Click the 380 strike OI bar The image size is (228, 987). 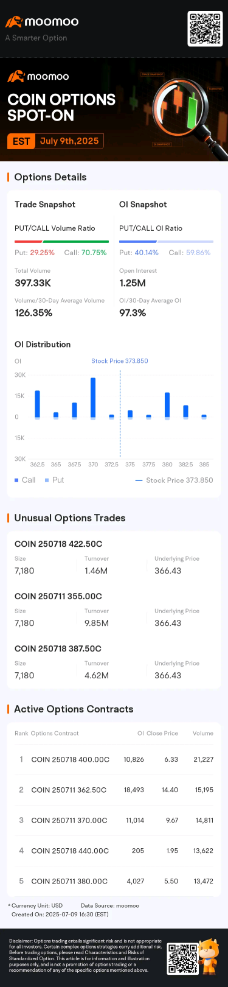tap(167, 406)
